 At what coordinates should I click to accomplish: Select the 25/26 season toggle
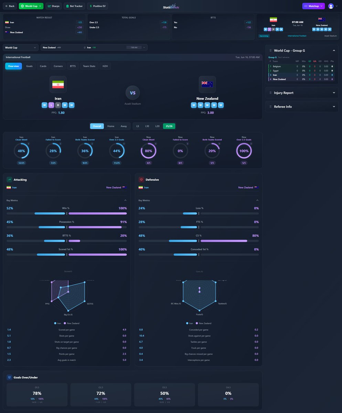click(x=169, y=126)
